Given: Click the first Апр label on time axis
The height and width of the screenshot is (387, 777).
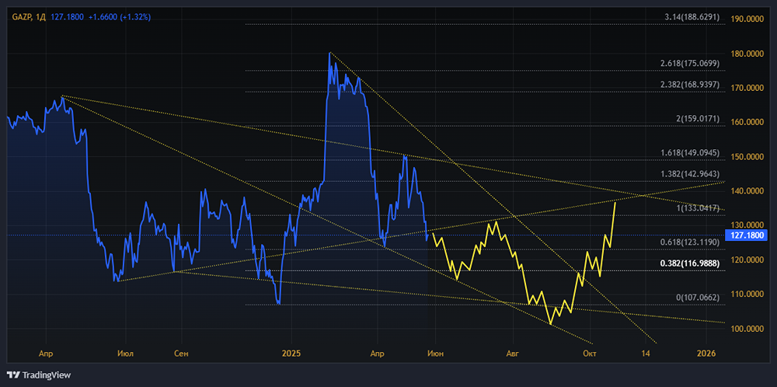Looking at the screenshot, I should [x=46, y=354].
